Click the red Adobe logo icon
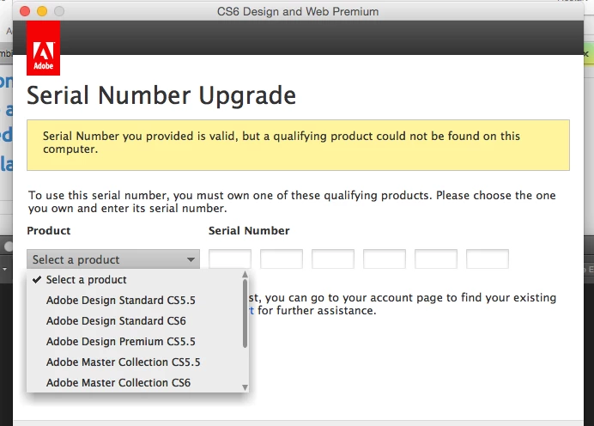Image resolution: width=594 pixels, height=426 pixels. 43,48
